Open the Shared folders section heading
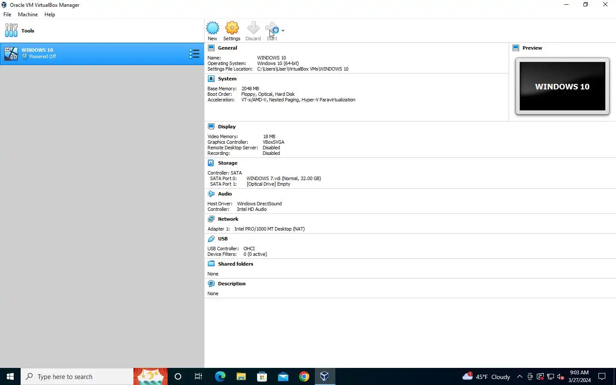 pos(235,264)
